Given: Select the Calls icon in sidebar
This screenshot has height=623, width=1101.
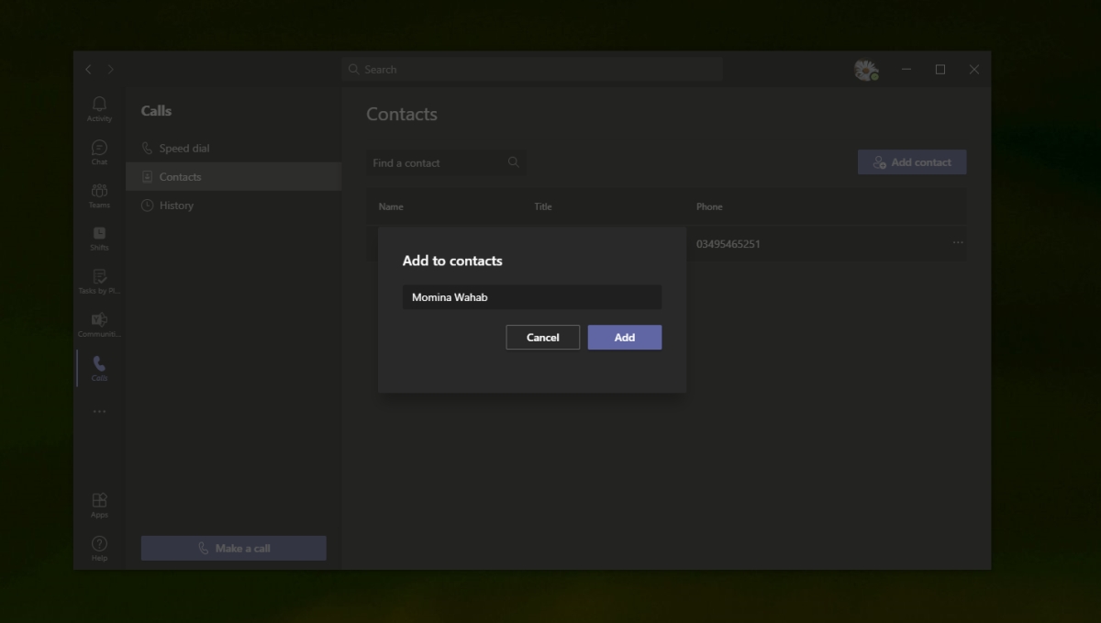Looking at the screenshot, I should coord(99,369).
